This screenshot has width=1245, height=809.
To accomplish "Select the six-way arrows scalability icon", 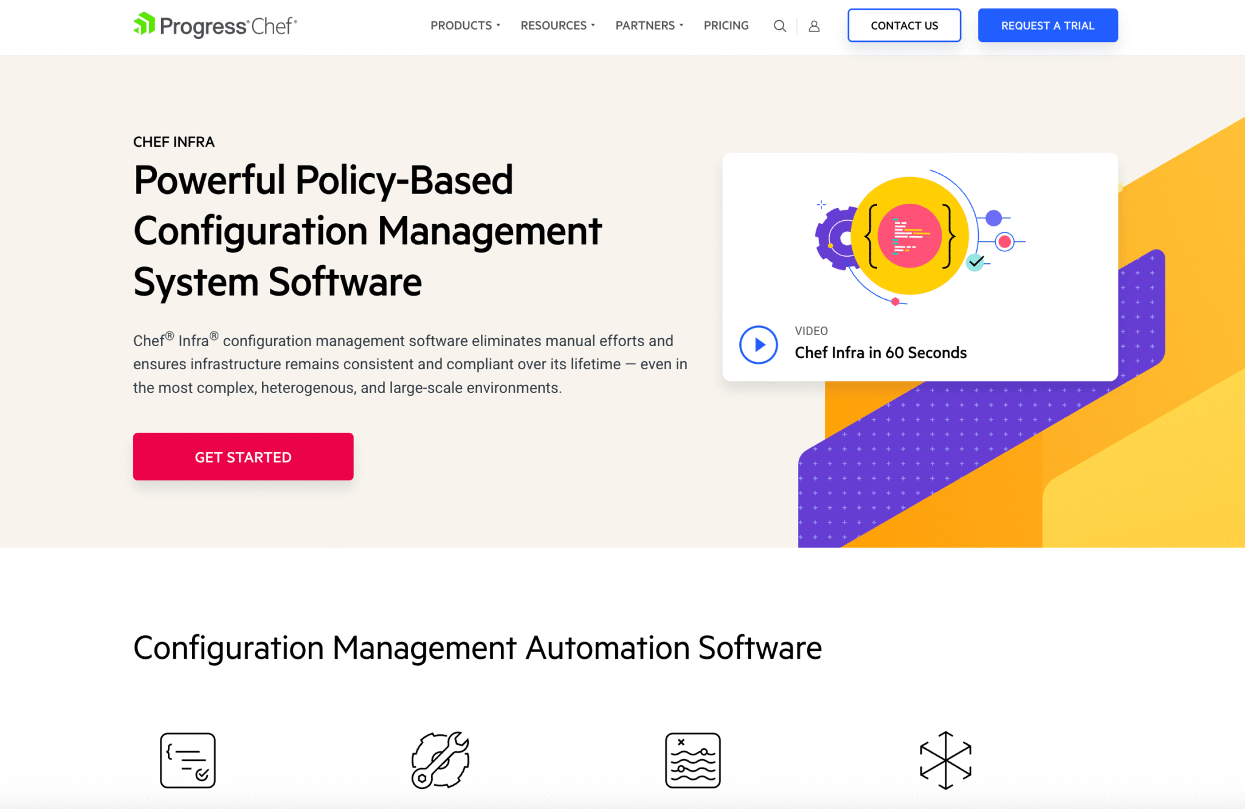I will pos(945,760).
